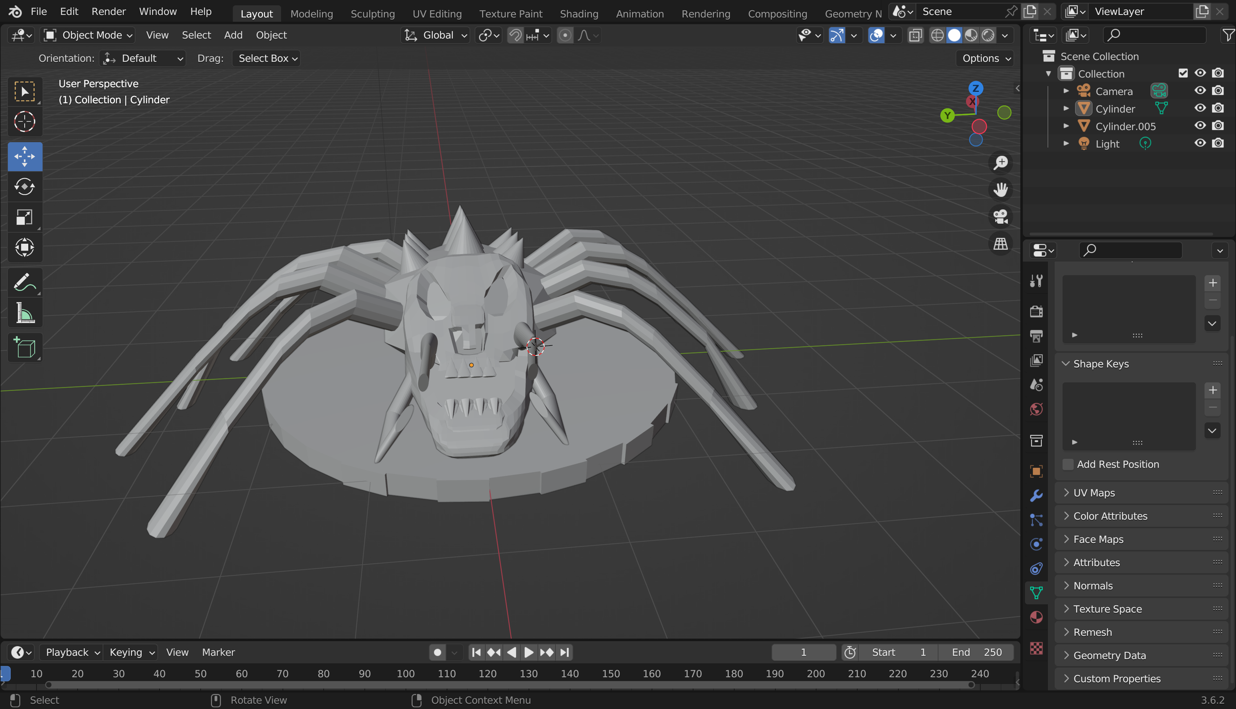Select the Rotate tool in toolbar
Image resolution: width=1236 pixels, height=709 pixels.
tap(24, 187)
